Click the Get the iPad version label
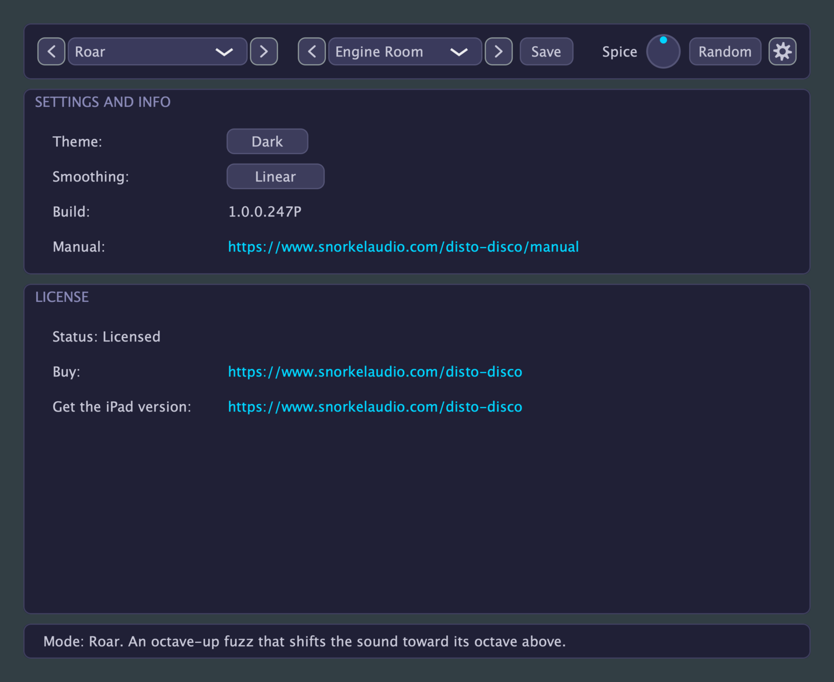This screenshot has height=682, width=834. 122,407
